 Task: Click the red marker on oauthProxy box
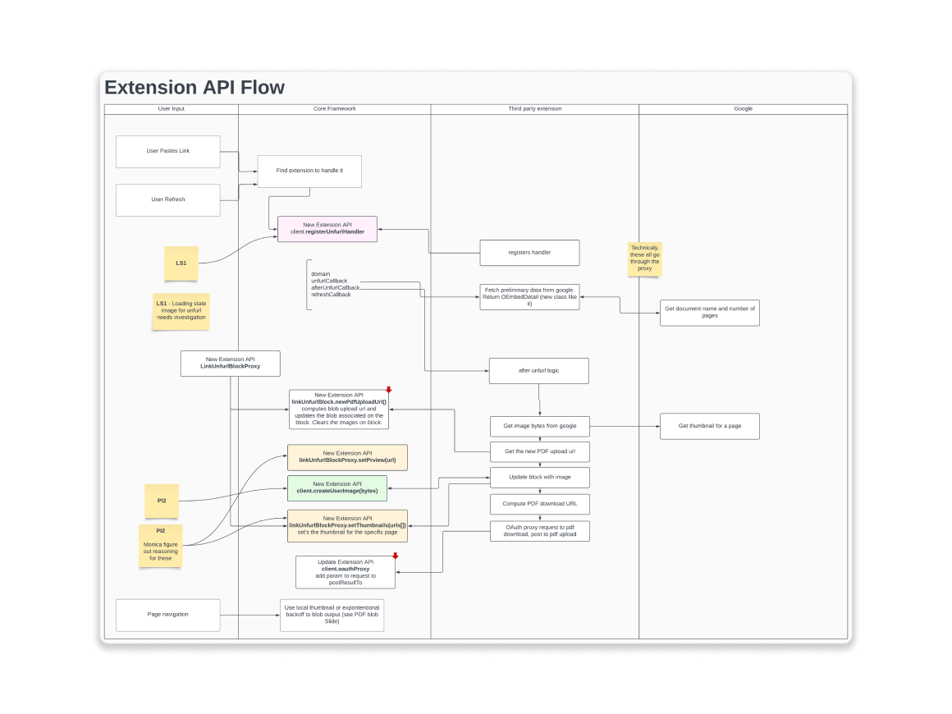click(x=395, y=556)
